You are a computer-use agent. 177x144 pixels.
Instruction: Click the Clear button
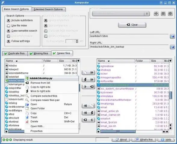132,25
